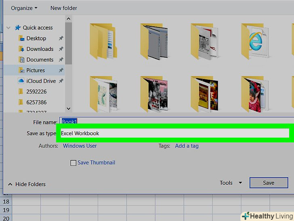Click the Save button
The width and height of the screenshot is (294, 221).
click(x=269, y=183)
